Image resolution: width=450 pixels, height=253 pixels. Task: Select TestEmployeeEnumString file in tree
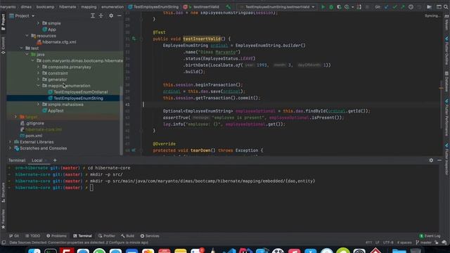click(x=75, y=98)
